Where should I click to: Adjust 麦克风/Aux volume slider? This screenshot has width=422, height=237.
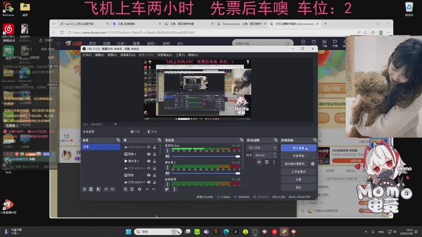[x=206, y=156]
